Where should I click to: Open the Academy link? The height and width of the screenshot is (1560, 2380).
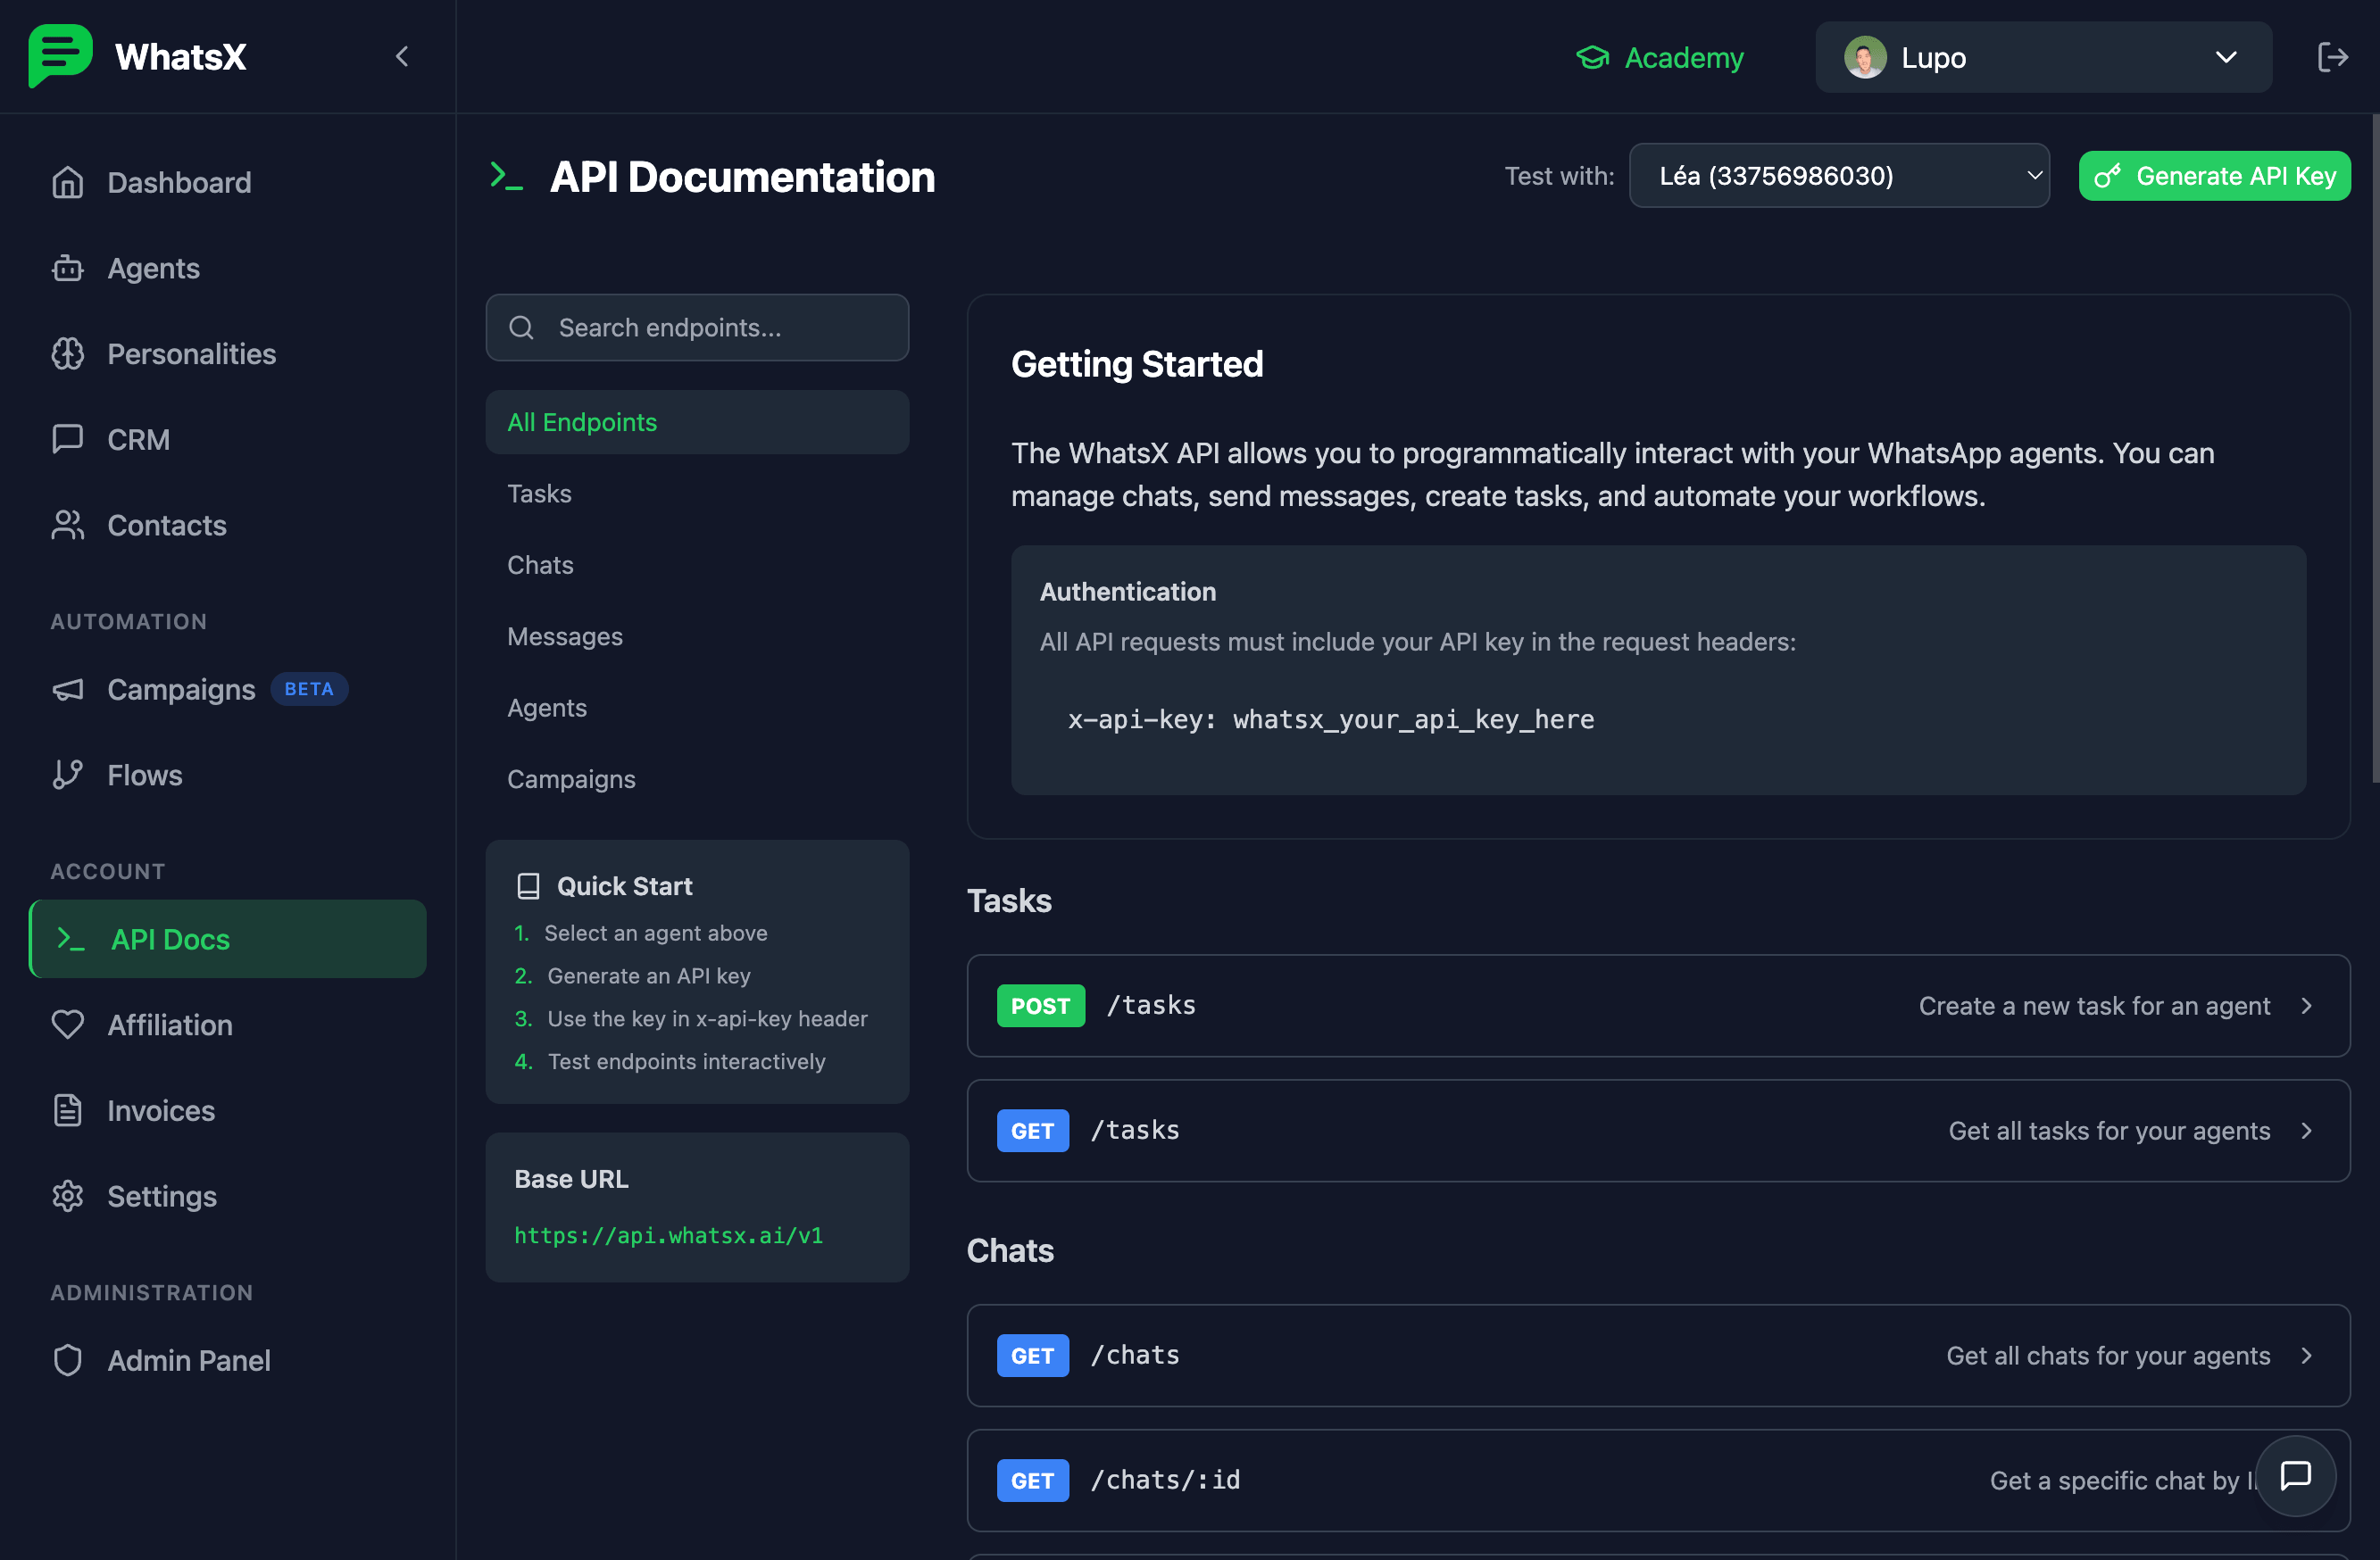point(1660,57)
